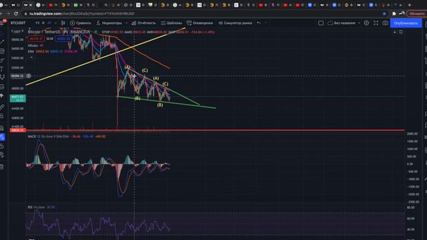Screen dimensions: 427x240
Task: Toggle stay-in-drawing-mode highlighted button
Action: [x=2, y=137]
